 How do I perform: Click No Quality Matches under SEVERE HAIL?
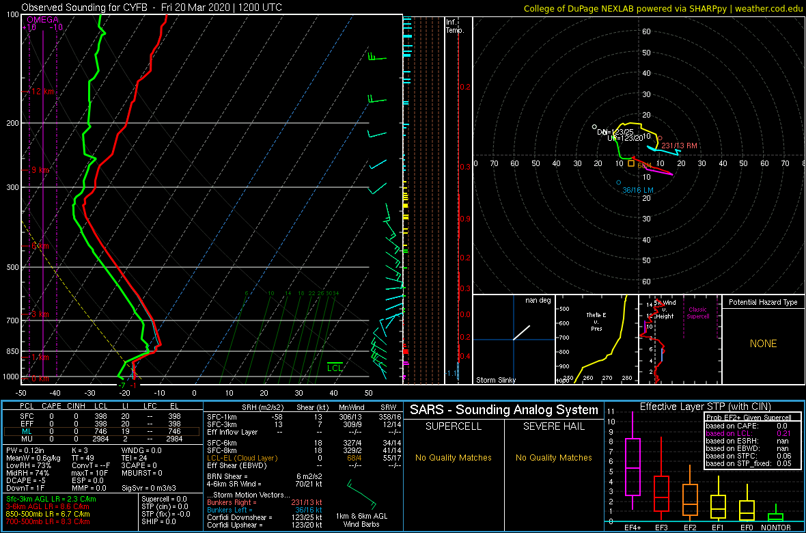[553, 457]
